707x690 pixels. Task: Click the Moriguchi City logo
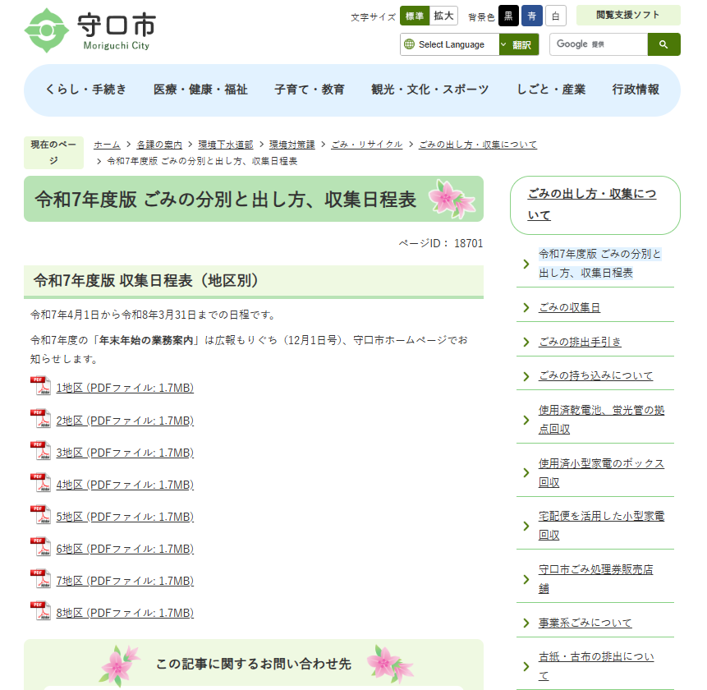point(90,30)
